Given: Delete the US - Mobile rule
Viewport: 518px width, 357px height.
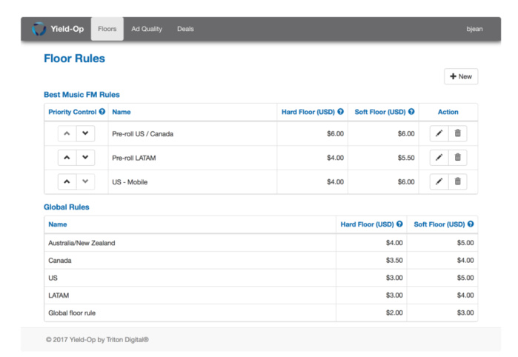Looking at the screenshot, I should coord(457,181).
